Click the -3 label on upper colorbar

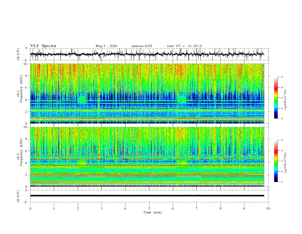pyautogui.click(x=281, y=77)
